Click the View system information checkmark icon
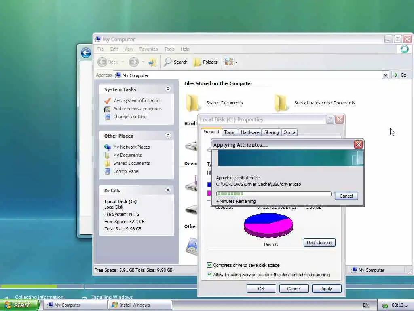Image resolution: width=414 pixels, height=311 pixels. 107,101
